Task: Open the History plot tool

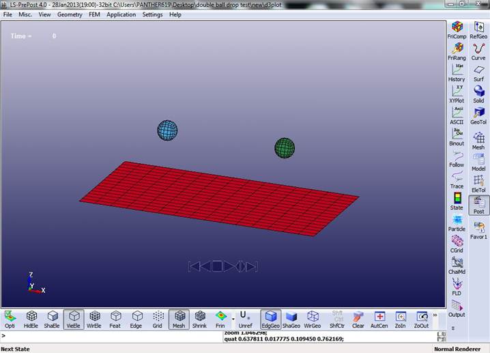Action: [x=457, y=73]
